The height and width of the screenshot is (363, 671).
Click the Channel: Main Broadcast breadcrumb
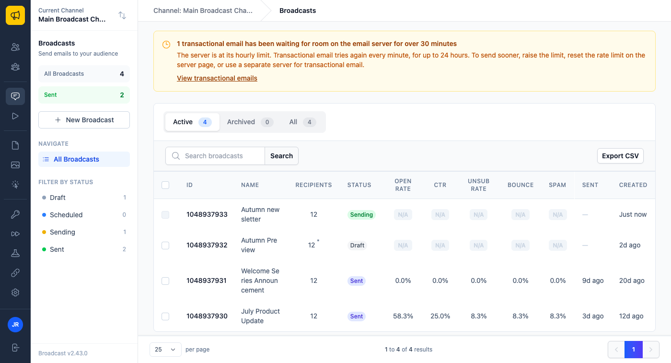pos(203,11)
